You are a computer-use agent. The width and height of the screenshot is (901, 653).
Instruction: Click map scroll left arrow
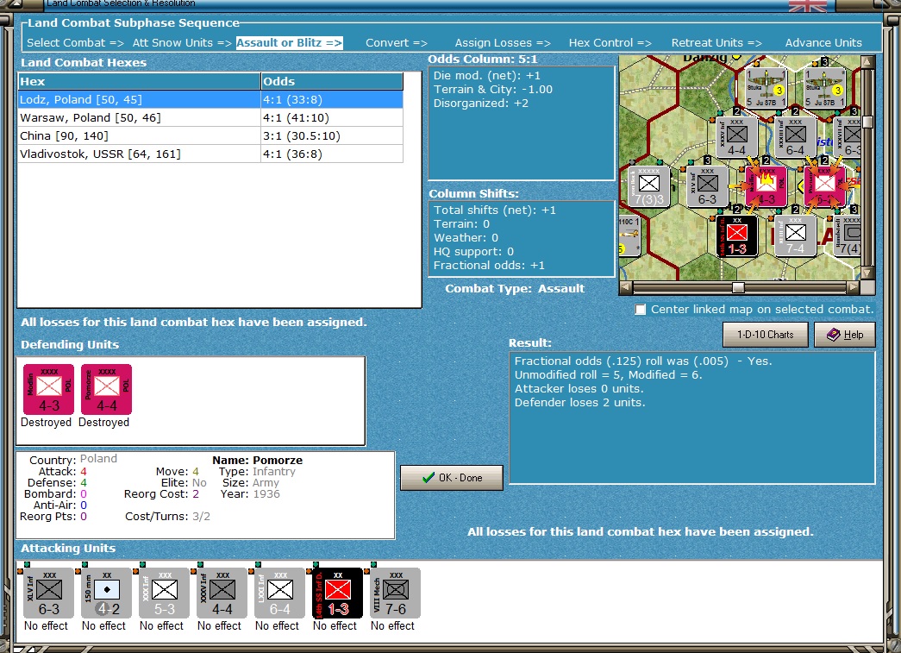(626, 287)
